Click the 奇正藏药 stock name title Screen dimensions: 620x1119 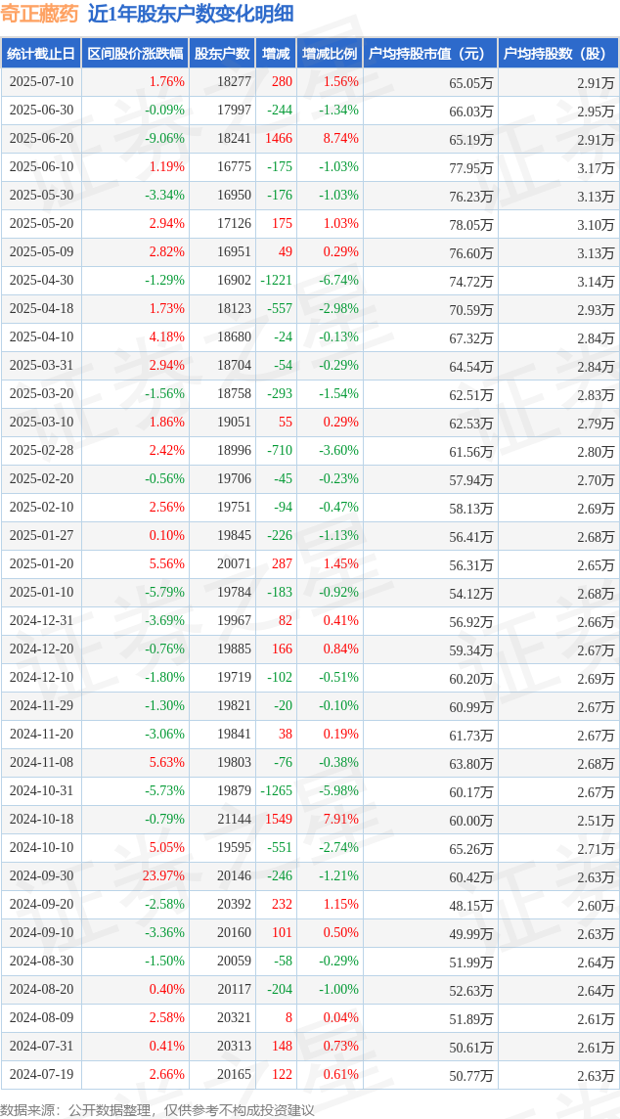point(41,14)
